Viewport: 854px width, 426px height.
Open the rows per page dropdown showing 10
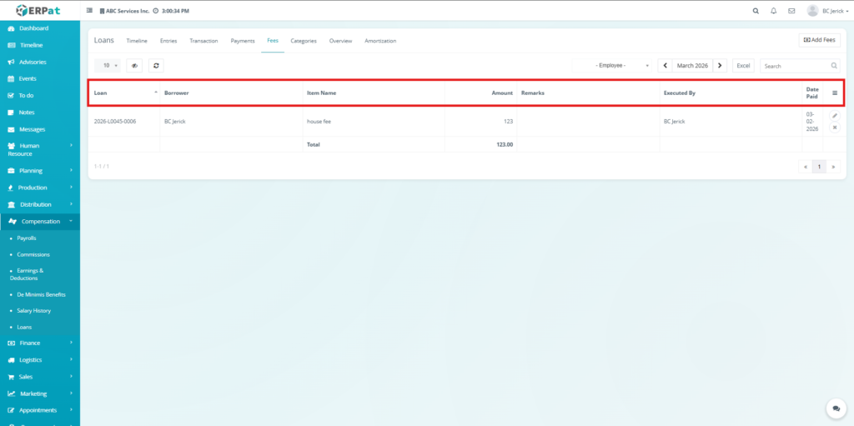pos(108,65)
